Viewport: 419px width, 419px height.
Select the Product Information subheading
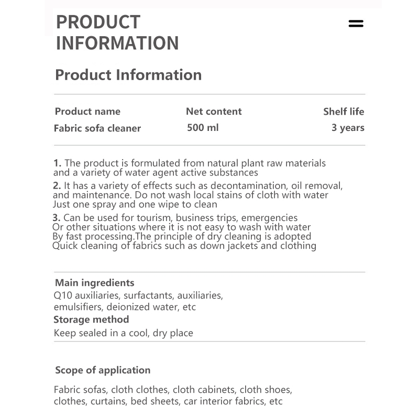tap(128, 75)
